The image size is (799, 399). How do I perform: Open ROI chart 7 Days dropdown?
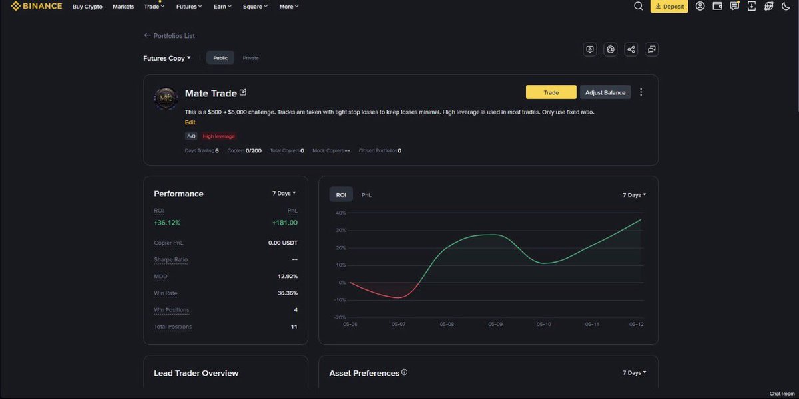(635, 195)
